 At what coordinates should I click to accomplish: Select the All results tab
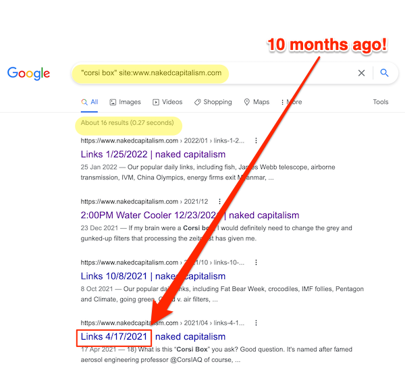[89, 102]
